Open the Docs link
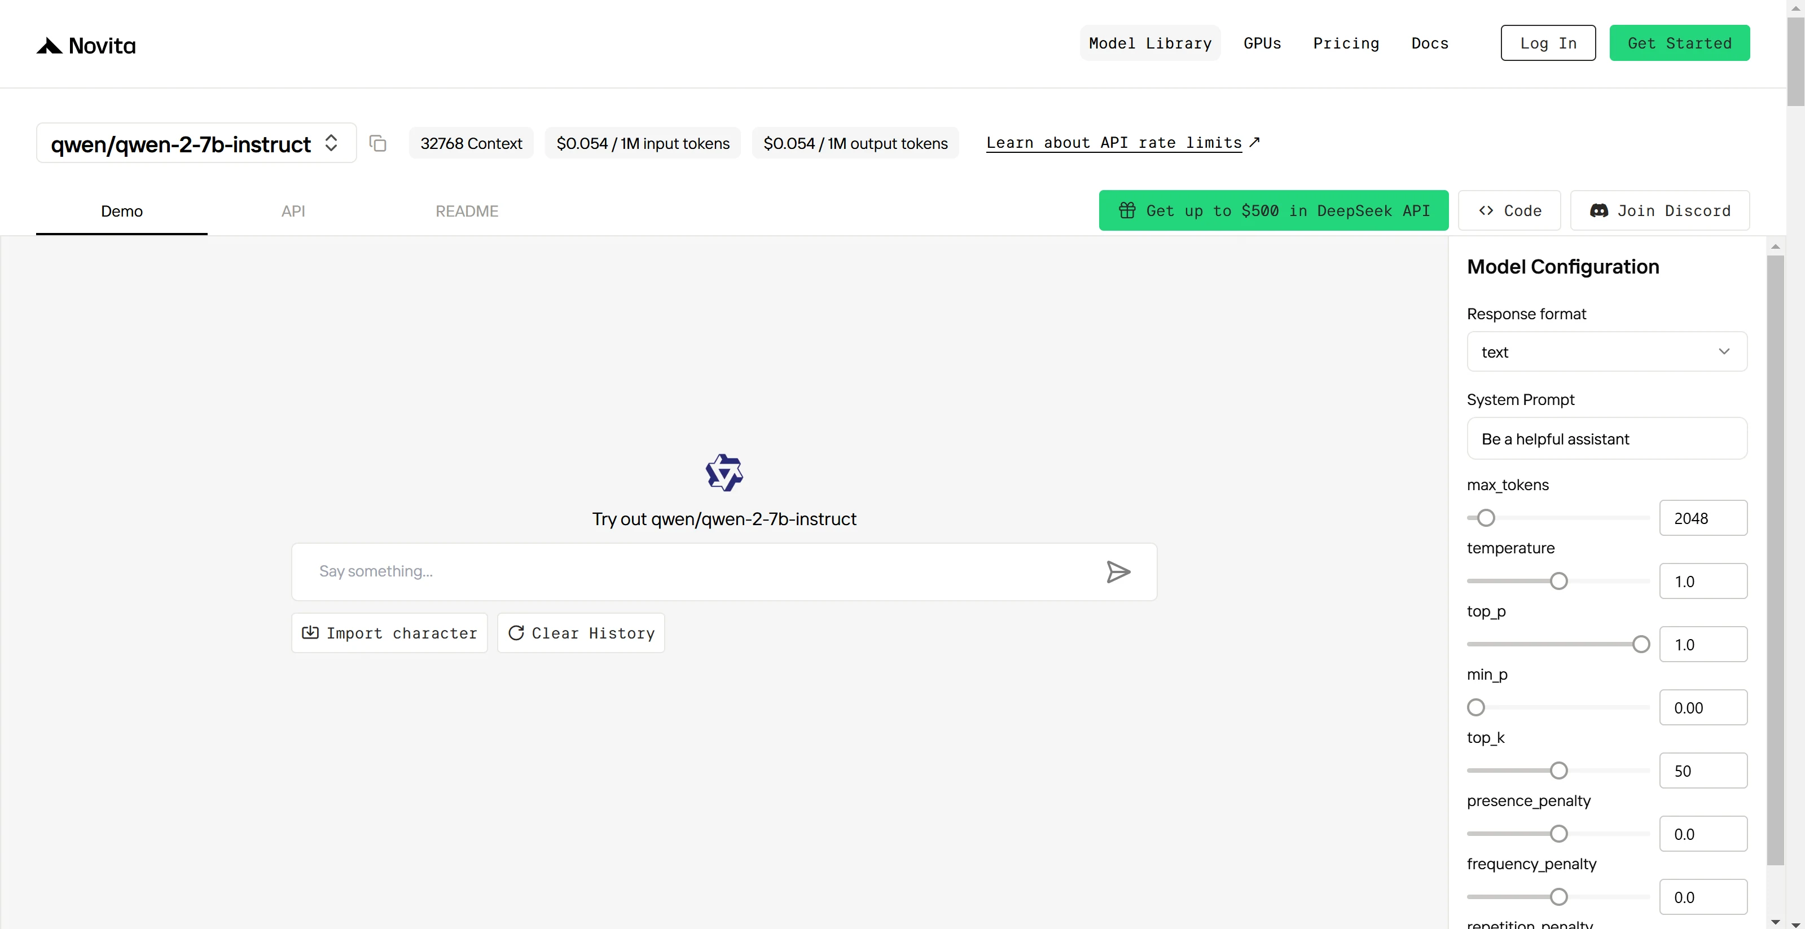 [1429, 43]
